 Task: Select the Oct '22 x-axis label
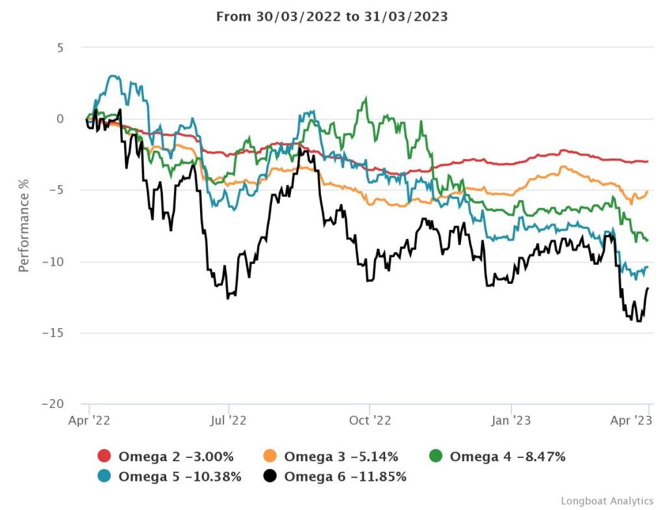tap(369, 420)
